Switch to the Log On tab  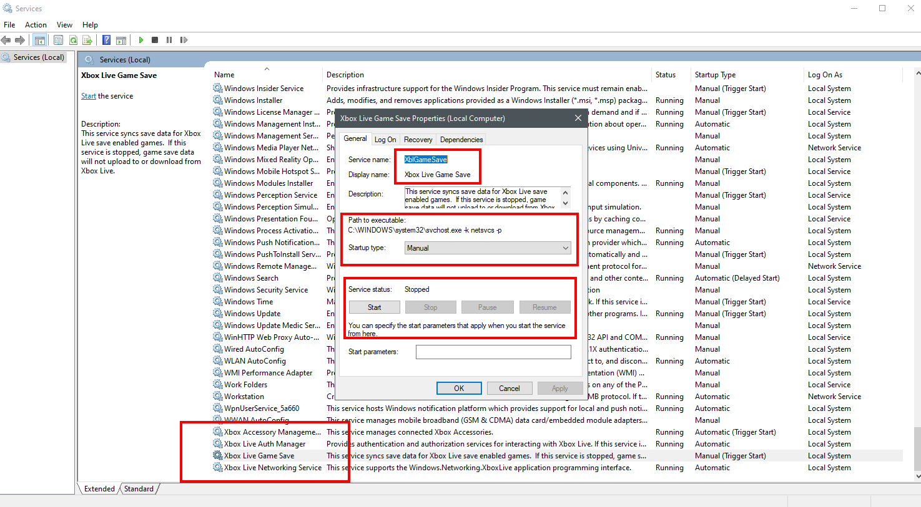385,140
